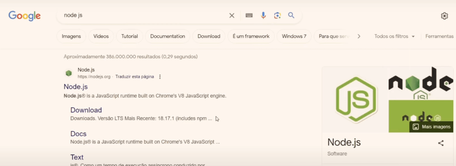Share the Node.js knowledge panel
Screen dimensions: 456x166
tap(441, 143)
